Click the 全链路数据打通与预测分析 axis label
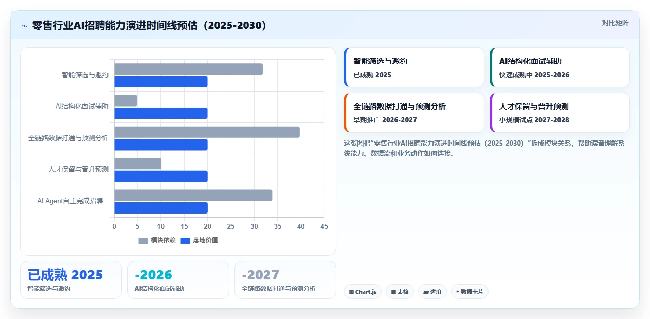This screenshot has width=650, height=319. click(68, 138)
